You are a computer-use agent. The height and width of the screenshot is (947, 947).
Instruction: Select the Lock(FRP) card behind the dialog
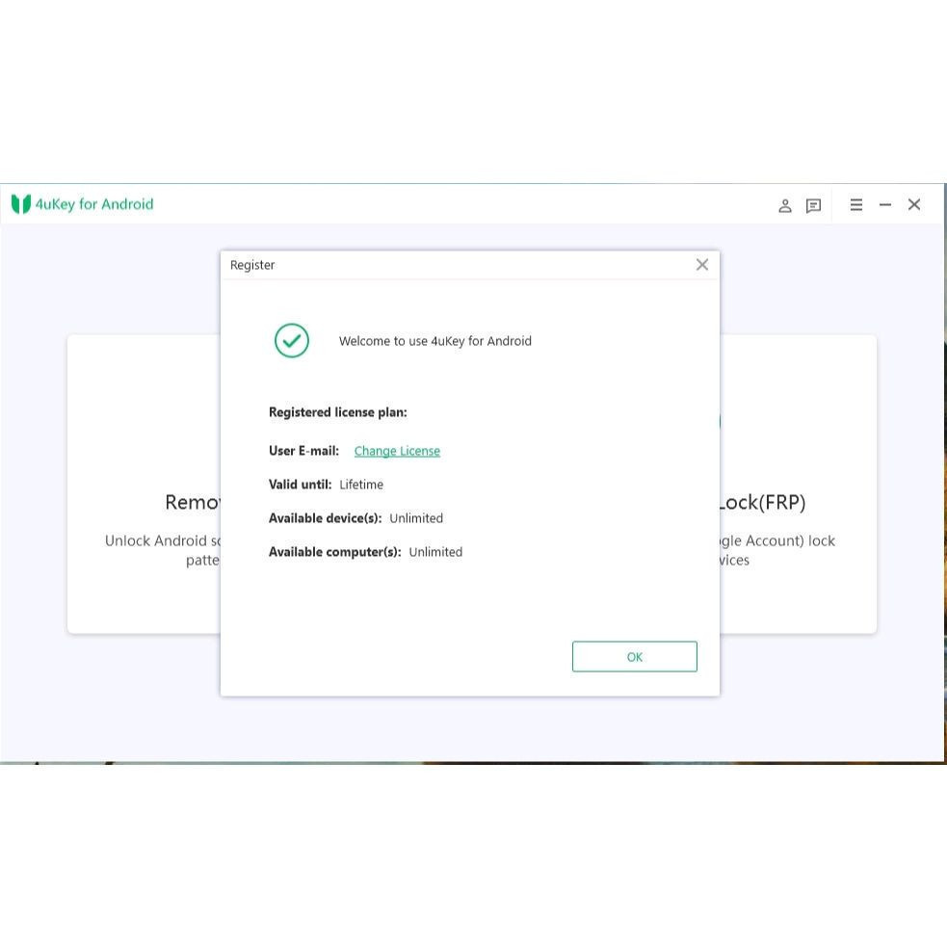coord(798,485)
